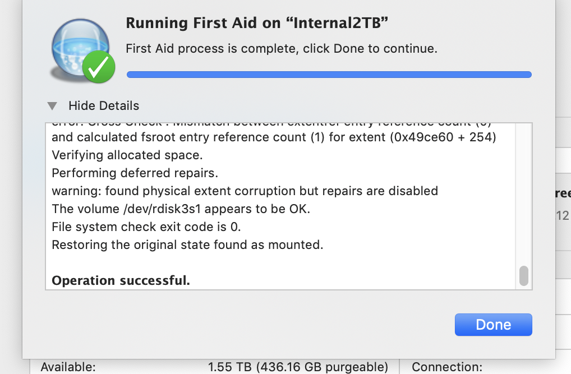Click the Connection label below the dialog
Image resolution: width=571 pixels, height=374 pixels.
tap(447, 367)
